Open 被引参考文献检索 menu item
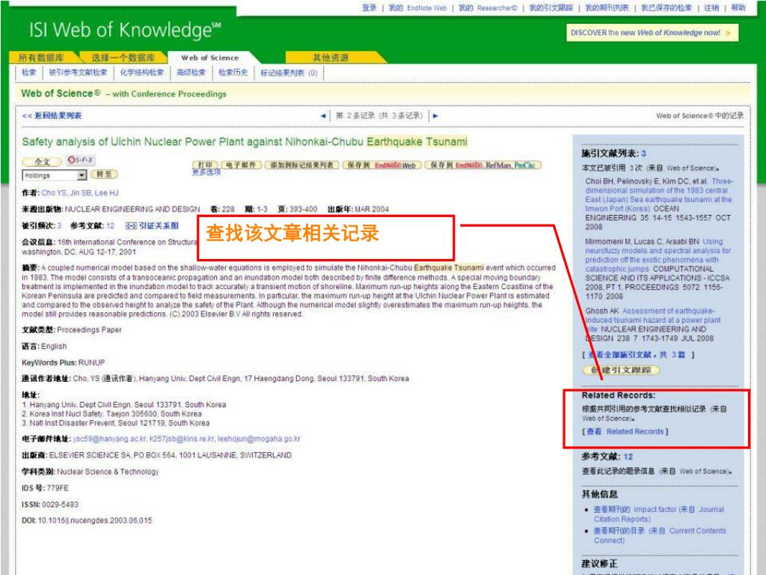Image resolution: width=766 pixels, height=575 pixels. [x=78, y=73]
